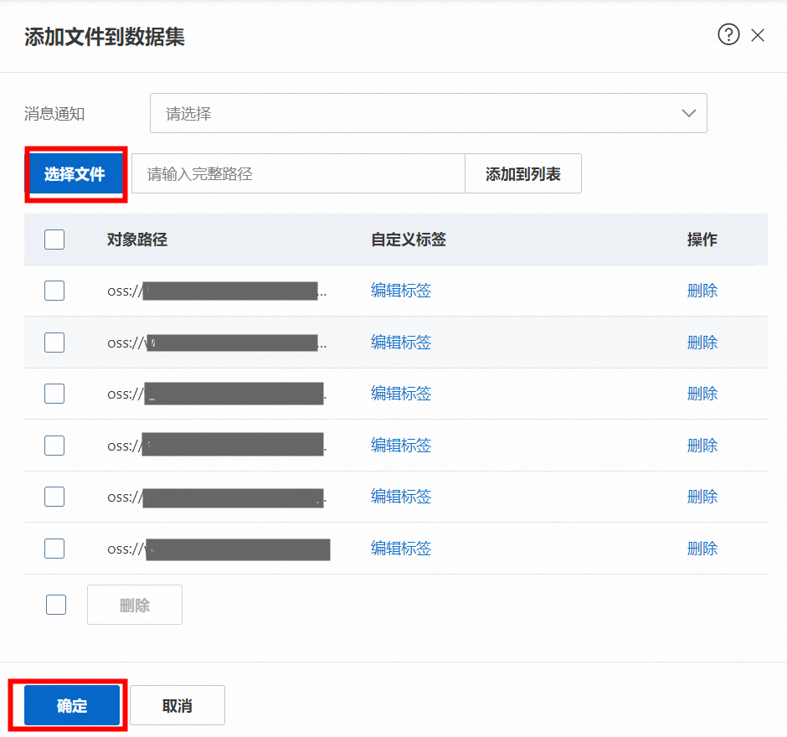Cancel with the 取消 button

[x=177, y=705]
